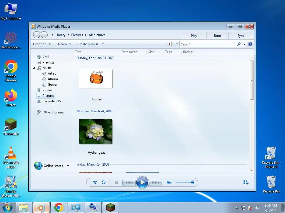Click the search magnifier icon
This screenshot has width=285, height=213.
[239, 44]
